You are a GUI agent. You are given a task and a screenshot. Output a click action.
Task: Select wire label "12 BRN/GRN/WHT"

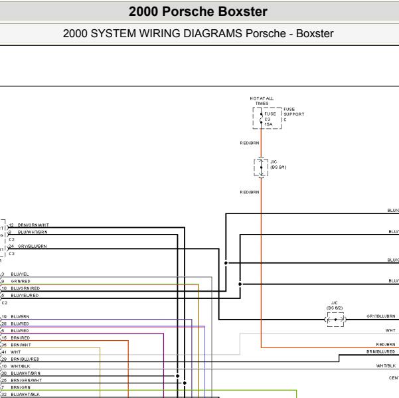click(x=29, y=225)
